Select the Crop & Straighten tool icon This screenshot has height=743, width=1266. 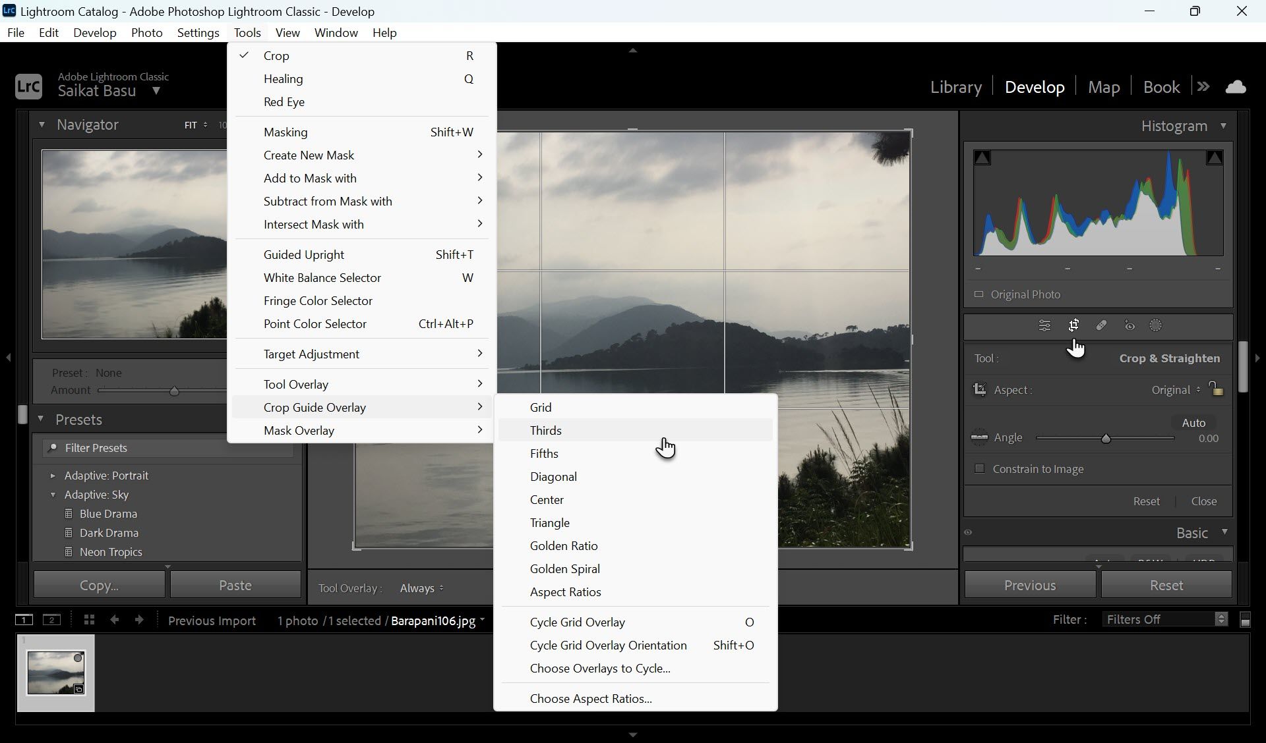point(1074,325)
